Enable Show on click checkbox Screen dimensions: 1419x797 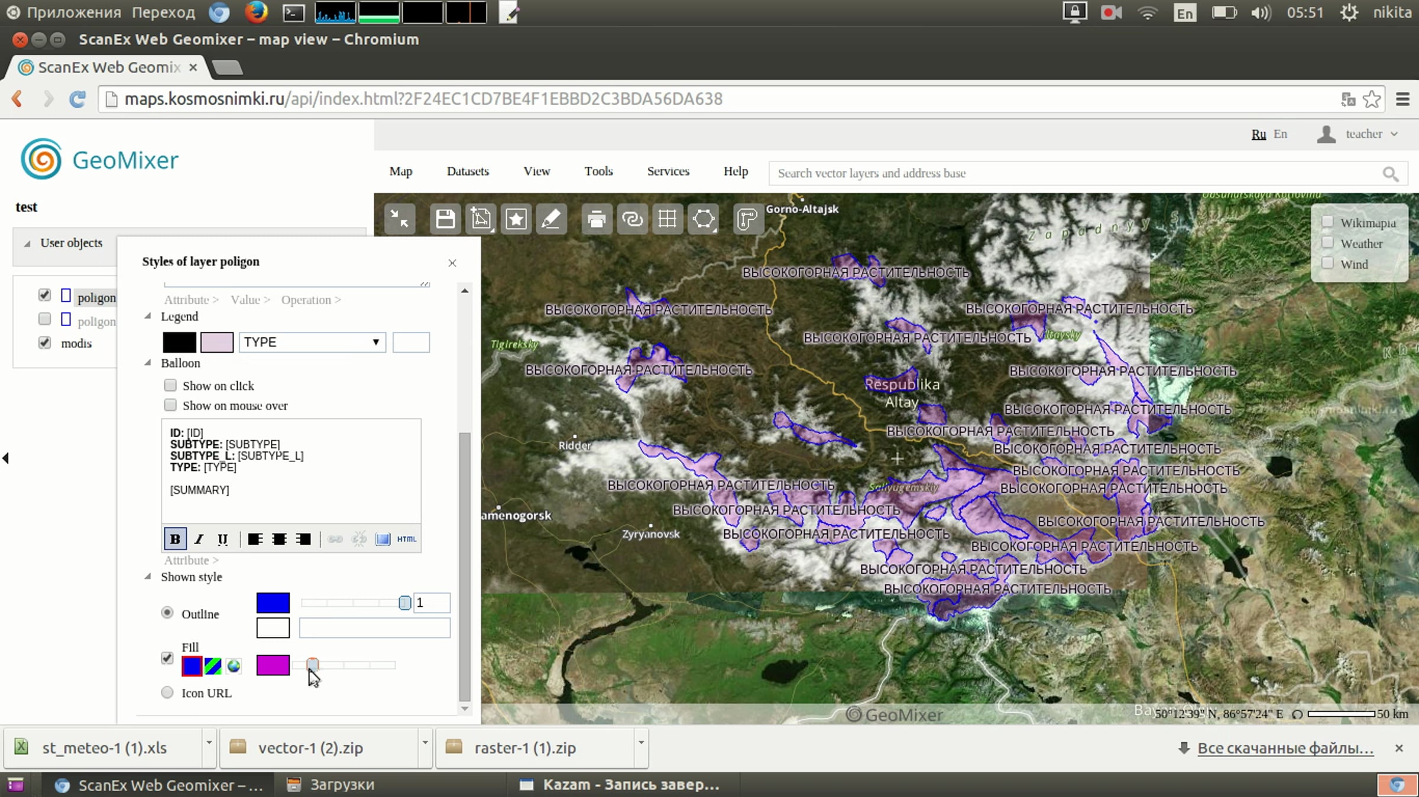[170, 386]
